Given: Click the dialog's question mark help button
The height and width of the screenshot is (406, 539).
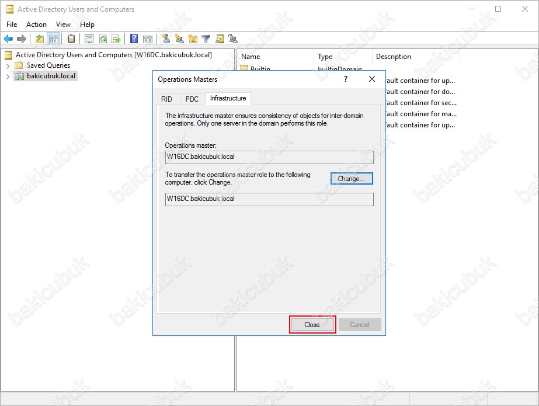Looking at the screenshot, I should [346, 79].
